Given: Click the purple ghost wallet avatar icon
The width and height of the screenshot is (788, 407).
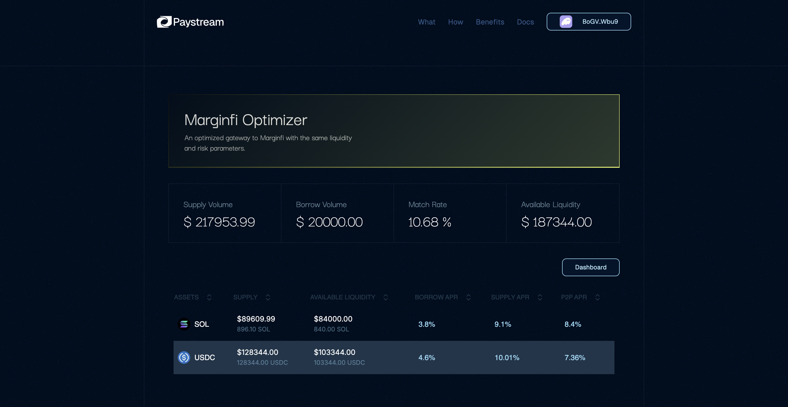Looking at the screenshot, I should [x=566, y=22].
